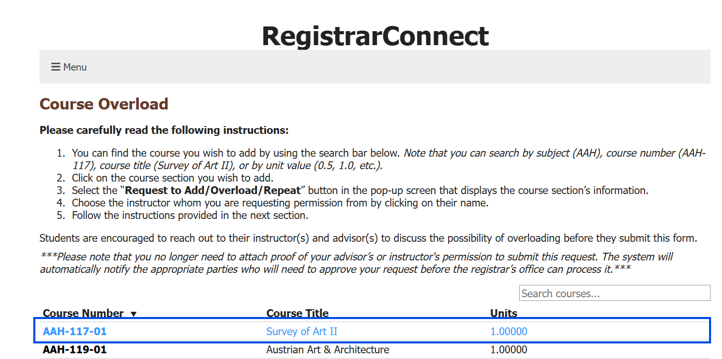The width and height of the screenshot is (722, 359).
Task: Select Austrian Art & Architecture course title
Action: coord(327,350)
